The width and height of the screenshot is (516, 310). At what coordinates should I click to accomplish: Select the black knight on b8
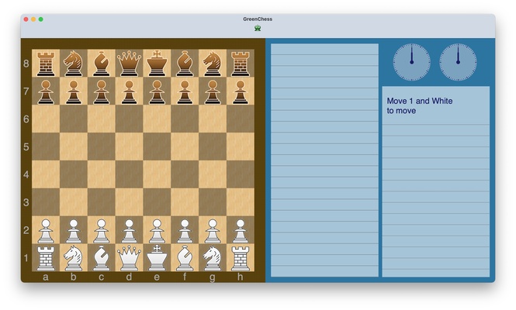(74, 64)
